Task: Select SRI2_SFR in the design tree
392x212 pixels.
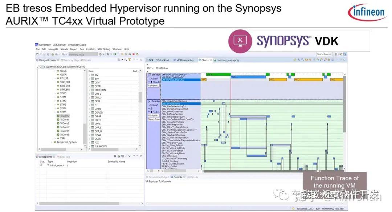Action: 65,82
